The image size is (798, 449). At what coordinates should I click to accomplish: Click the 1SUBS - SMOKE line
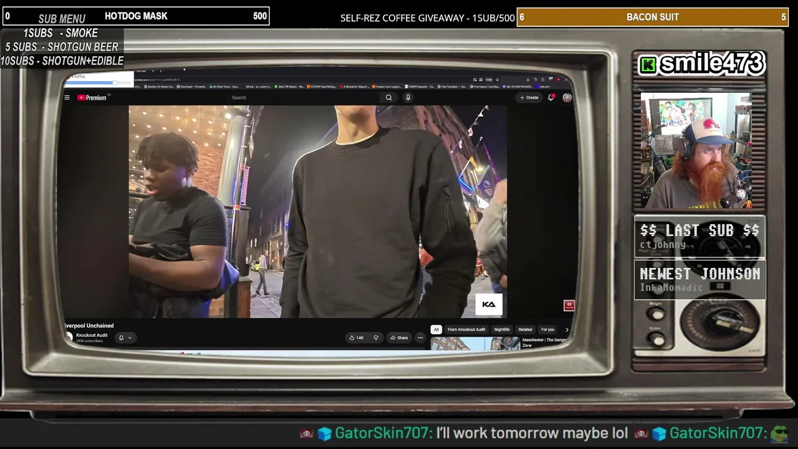point(60,33)
